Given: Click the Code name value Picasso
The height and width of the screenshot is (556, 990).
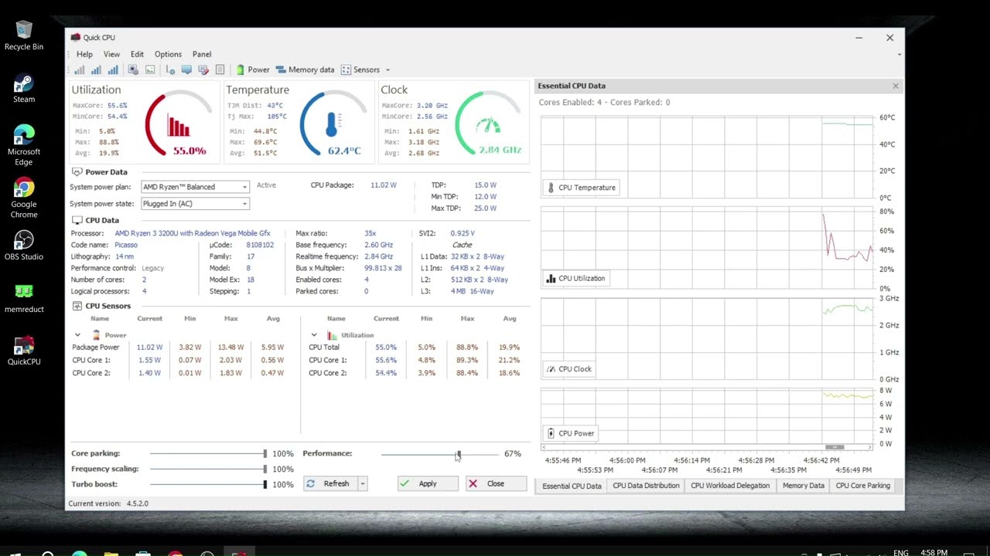Looking at the screenshot, I should (x=126, y=245).
